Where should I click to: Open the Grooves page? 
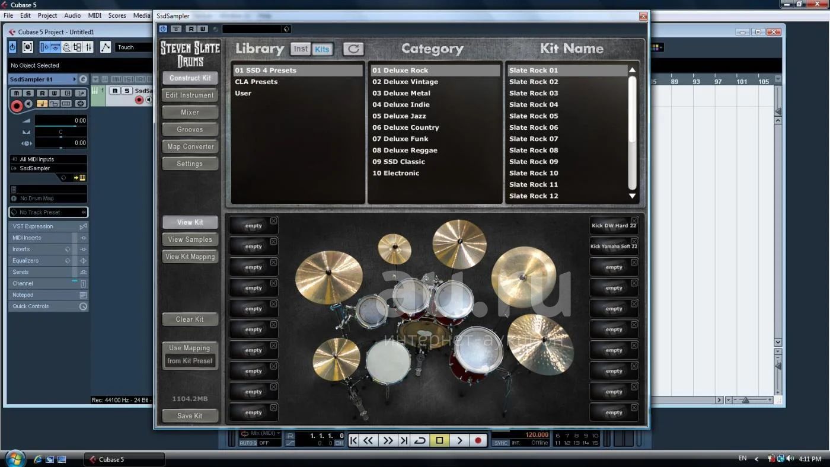[190, 130]
